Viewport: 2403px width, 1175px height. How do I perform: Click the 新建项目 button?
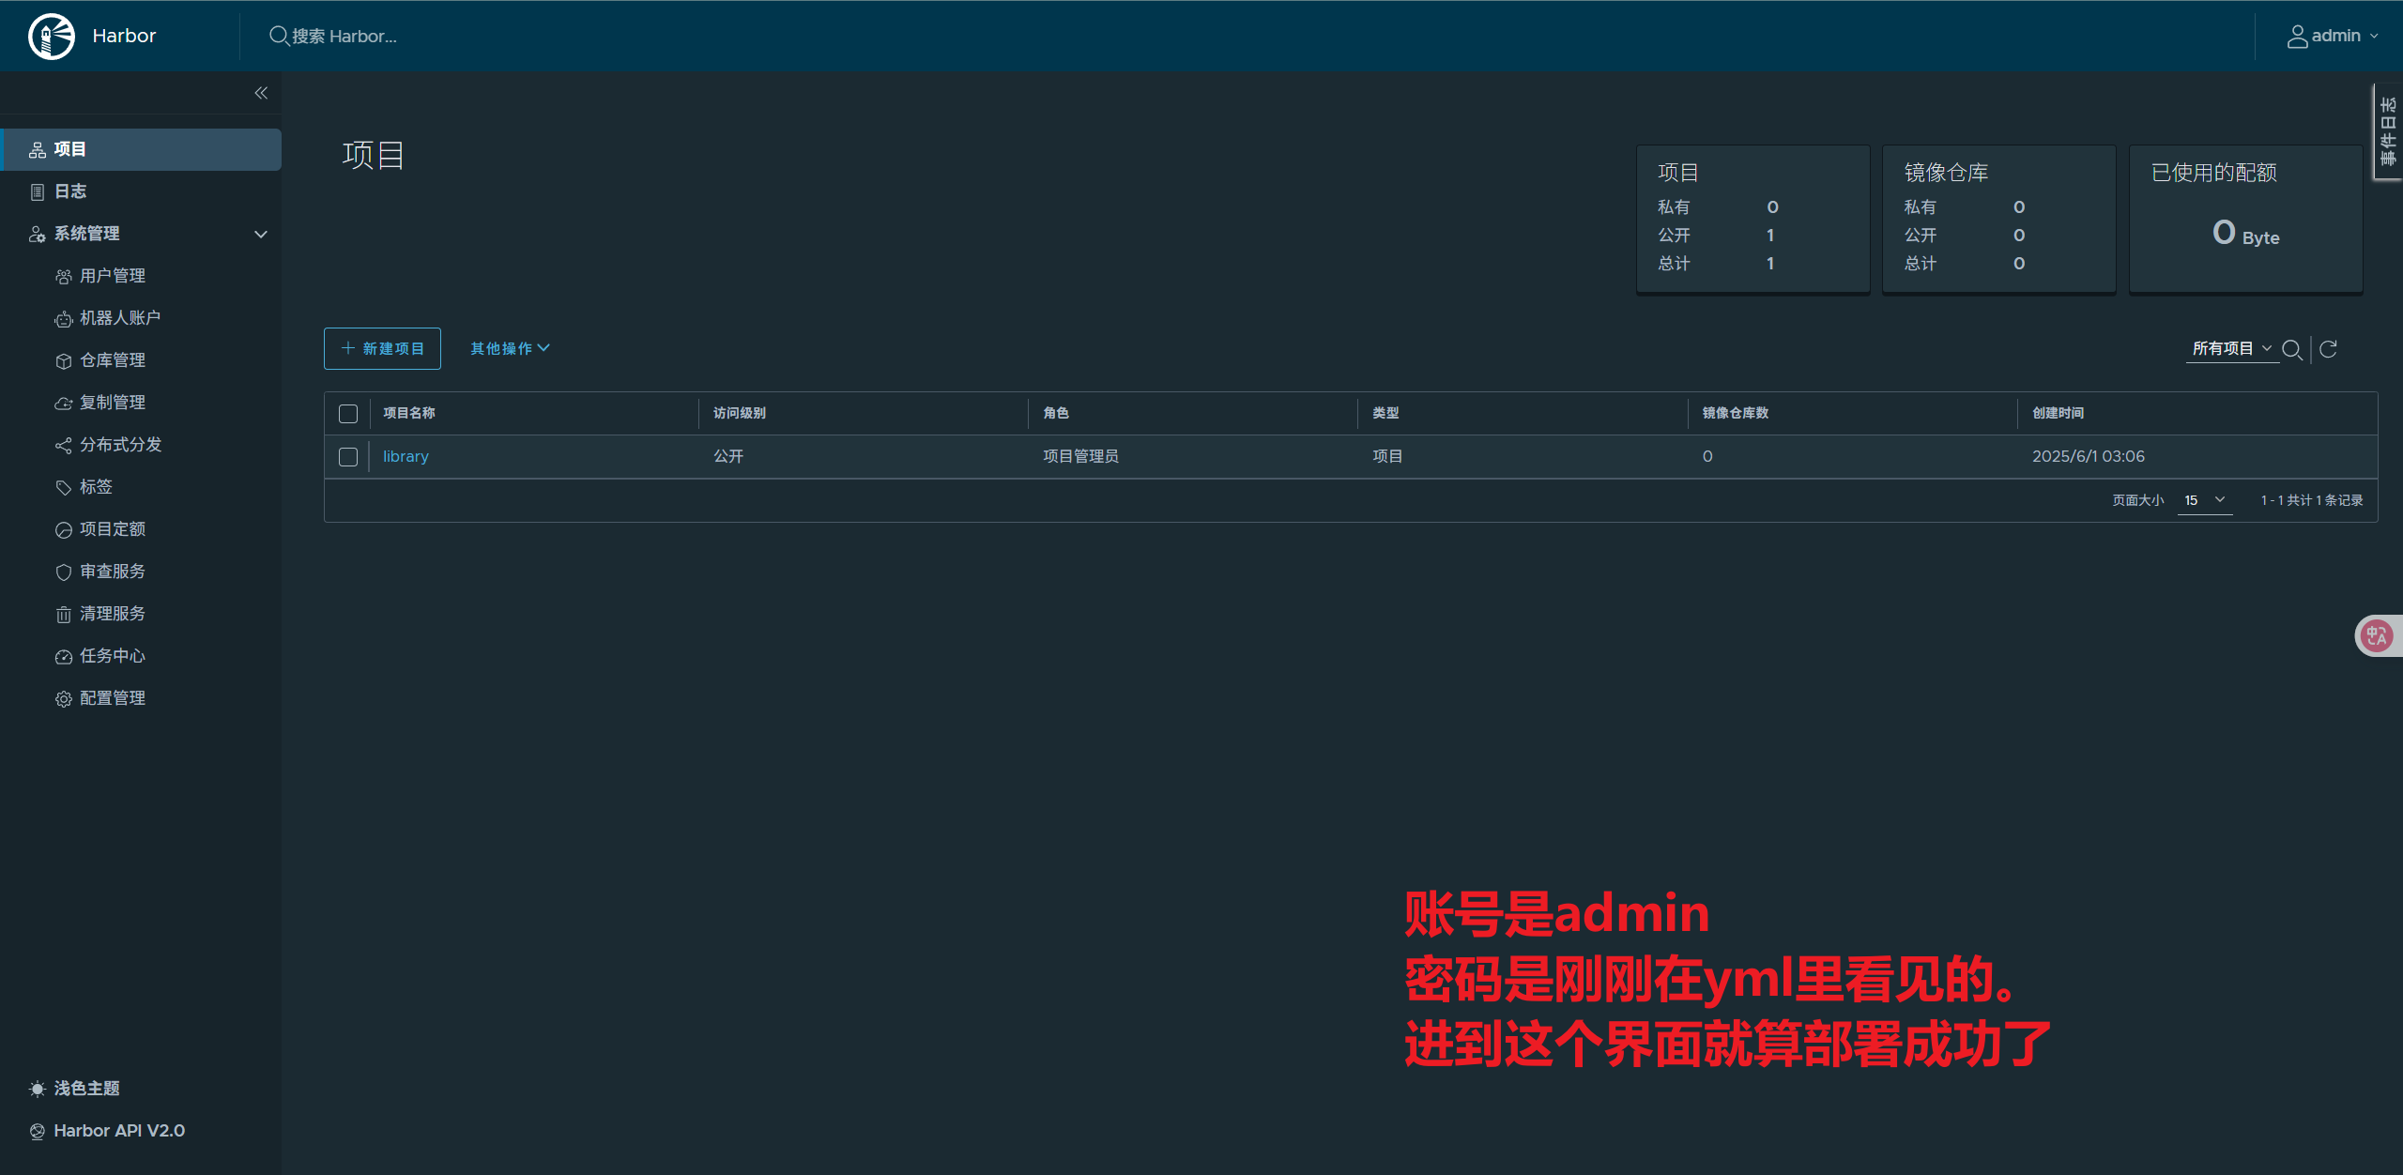(382, 349)
